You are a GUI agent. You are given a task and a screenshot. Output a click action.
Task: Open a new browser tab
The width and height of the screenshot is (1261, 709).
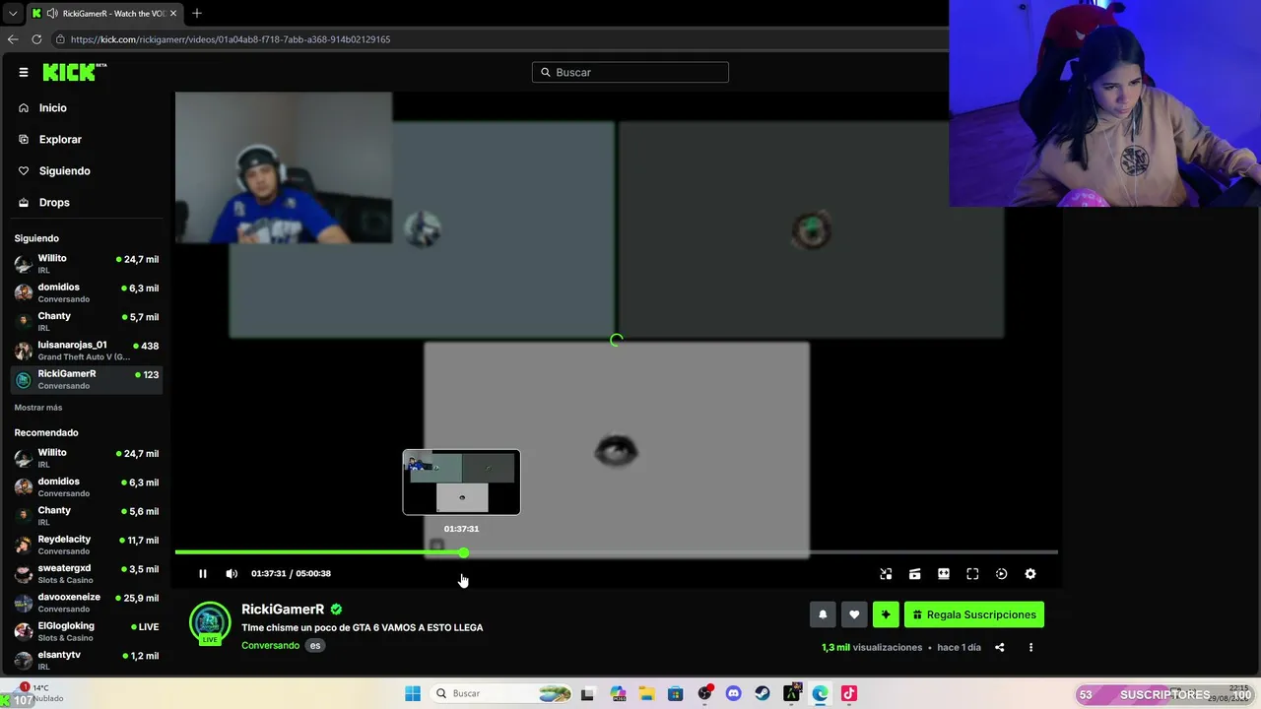coord(197,14)
